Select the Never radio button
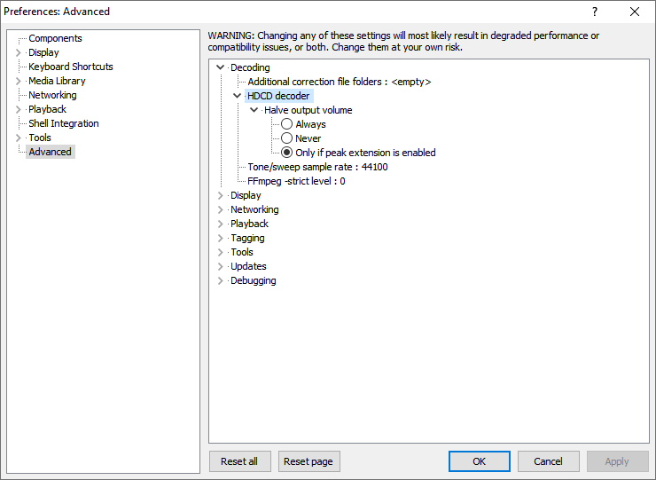656x480 pixels. tap(287, 138)
